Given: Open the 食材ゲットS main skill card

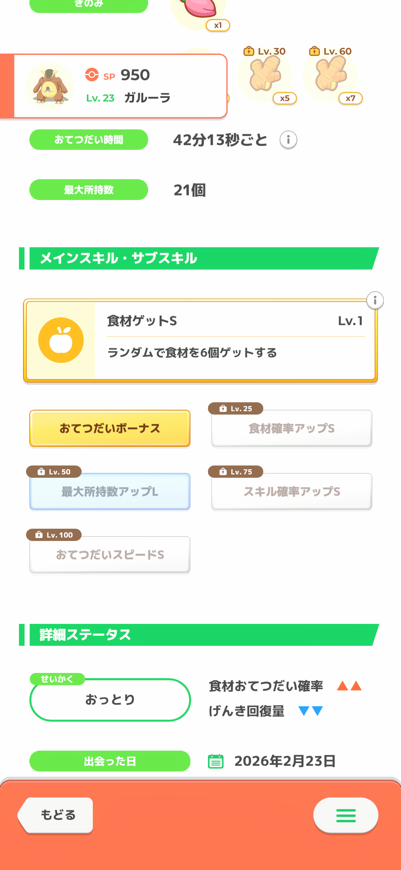Looking at the screenshot, I should click(234, 340).
